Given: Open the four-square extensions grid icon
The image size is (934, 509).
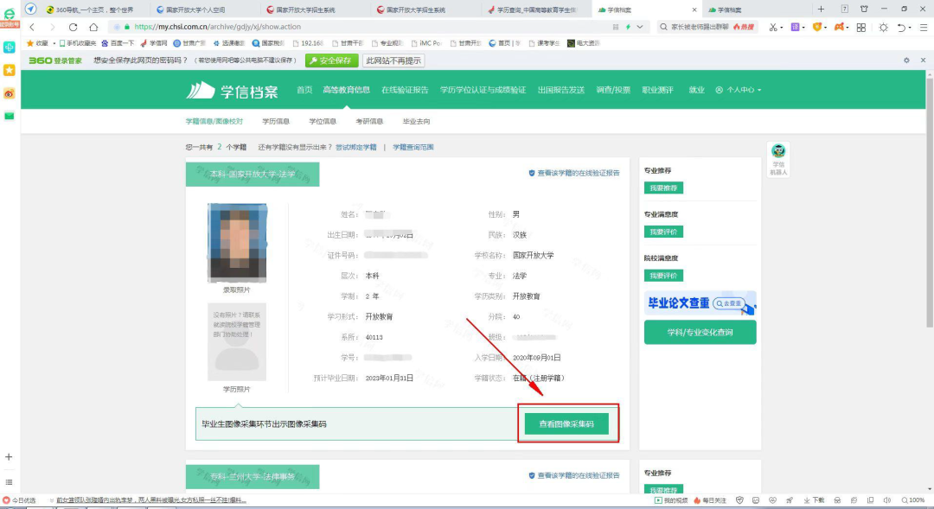Looking at the screenshot, I should (860, 28).
